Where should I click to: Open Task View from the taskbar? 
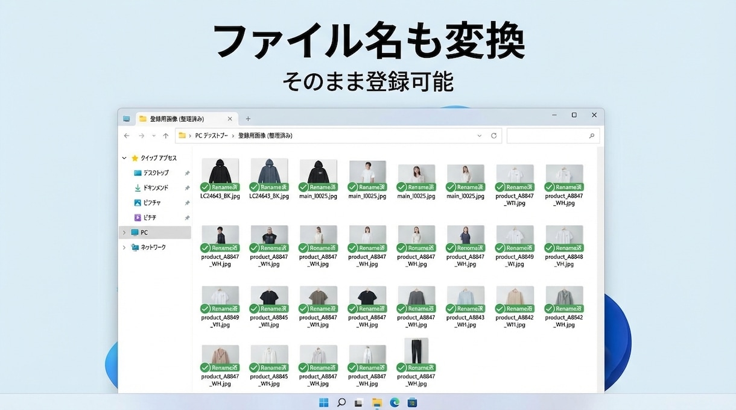coord(359,402)
